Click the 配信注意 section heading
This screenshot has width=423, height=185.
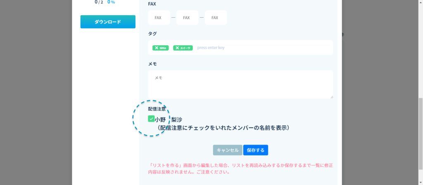(157, 109)
